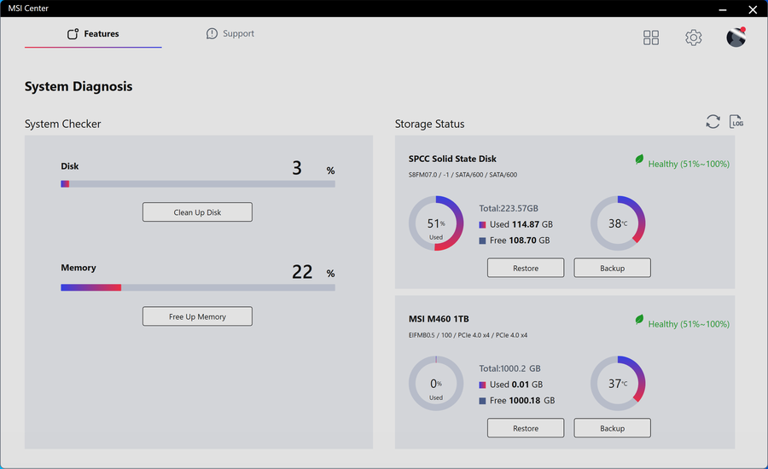Click the Healthy status of MSI M460
The width and height of the screenshot is (768, 469).
(x=689, y=324)
